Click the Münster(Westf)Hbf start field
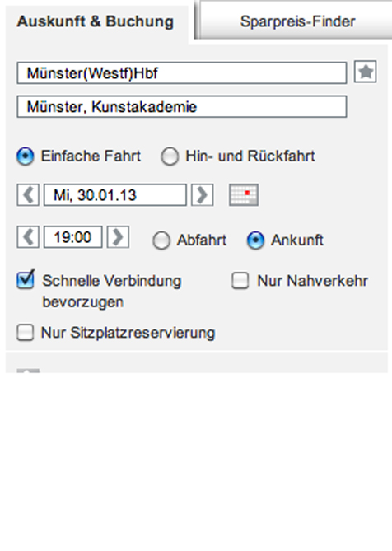Image resolution: width=392 pixels, height=551 pixels. pyautogui.click(x=182, y=73)
